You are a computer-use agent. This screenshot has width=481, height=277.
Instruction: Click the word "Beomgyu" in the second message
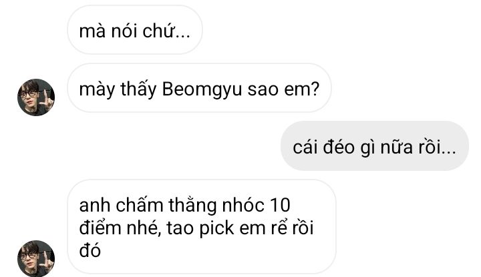[x=202, y=90]
